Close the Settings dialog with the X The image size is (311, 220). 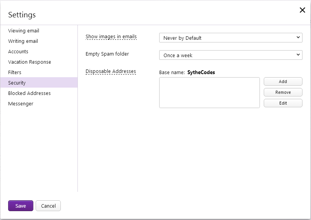click(x=302, y=10)
